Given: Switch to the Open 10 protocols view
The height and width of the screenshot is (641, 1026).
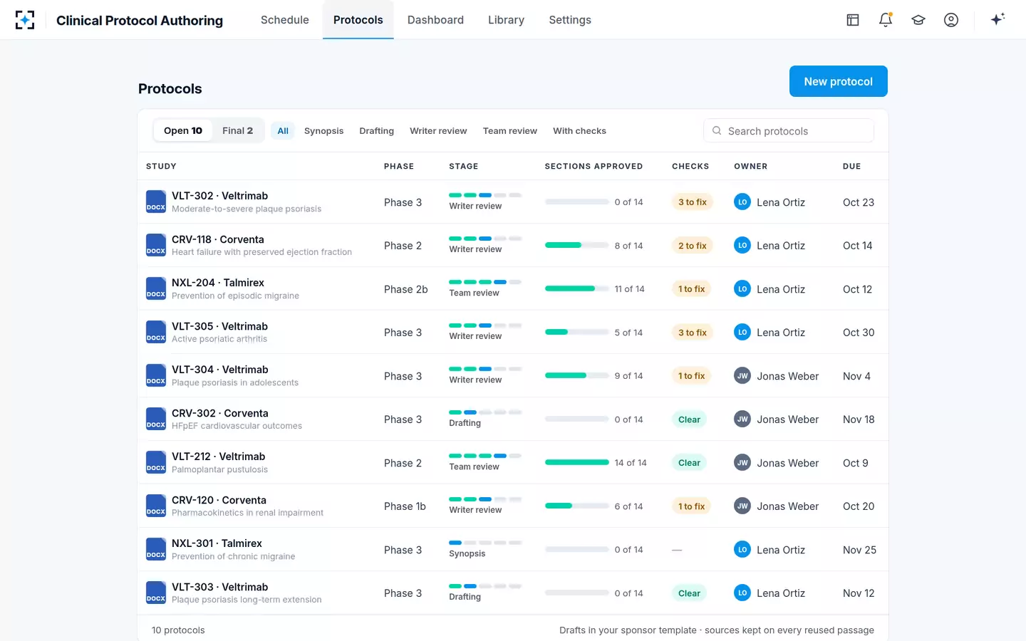Looking at the screenshot, I should coord(183,130).
